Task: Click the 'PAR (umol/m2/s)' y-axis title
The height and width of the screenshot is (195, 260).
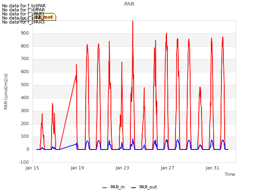Action: pyautogui.click(x=6, y=91)
